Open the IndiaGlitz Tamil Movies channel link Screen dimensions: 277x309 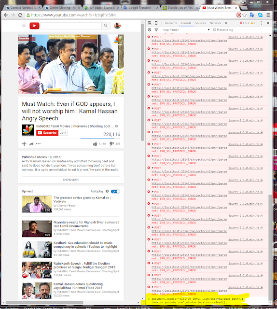[75, 126]
